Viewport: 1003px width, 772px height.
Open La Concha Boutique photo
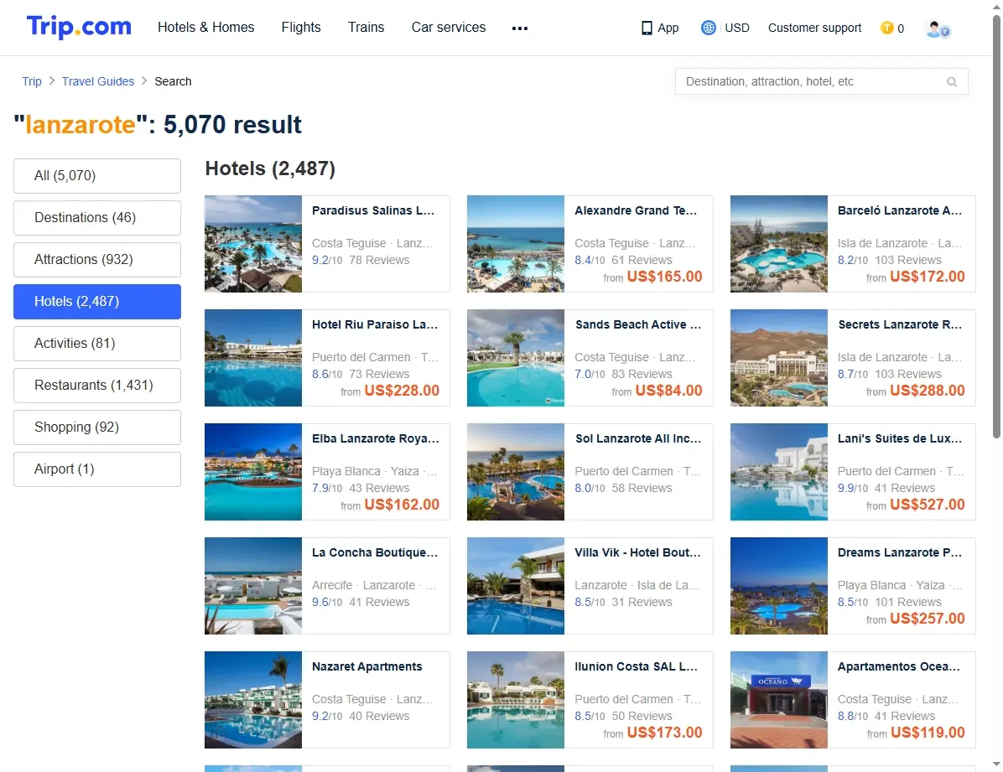coord(253,586)
